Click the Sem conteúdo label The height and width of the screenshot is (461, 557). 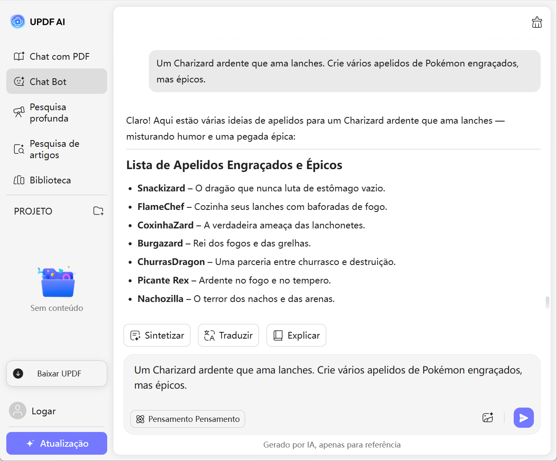57,308
